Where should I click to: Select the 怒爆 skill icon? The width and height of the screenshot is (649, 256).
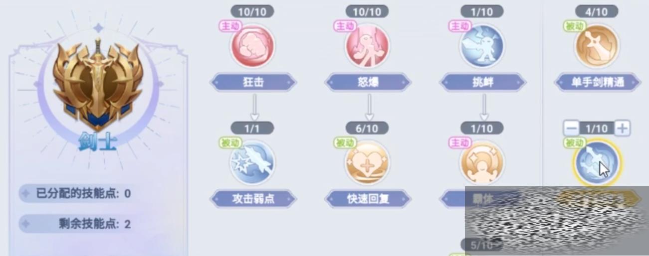pos(368,46)
